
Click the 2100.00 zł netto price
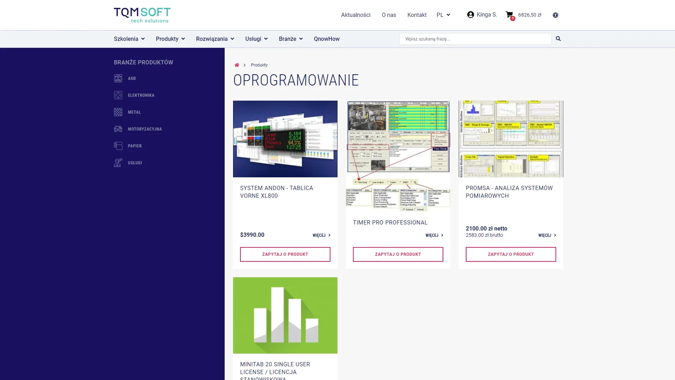point(487,228)
